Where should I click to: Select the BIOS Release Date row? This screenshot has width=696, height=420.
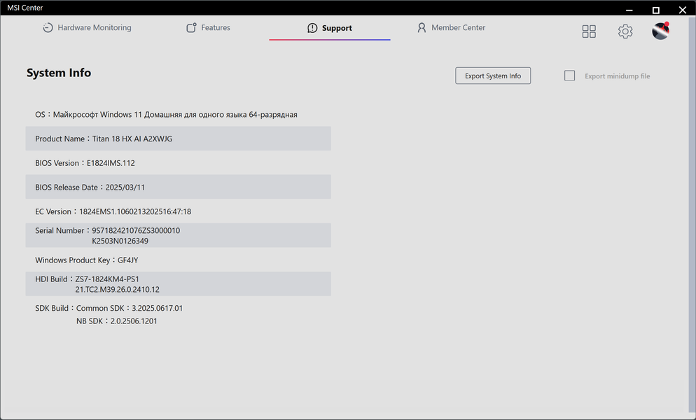click(178, 187)
